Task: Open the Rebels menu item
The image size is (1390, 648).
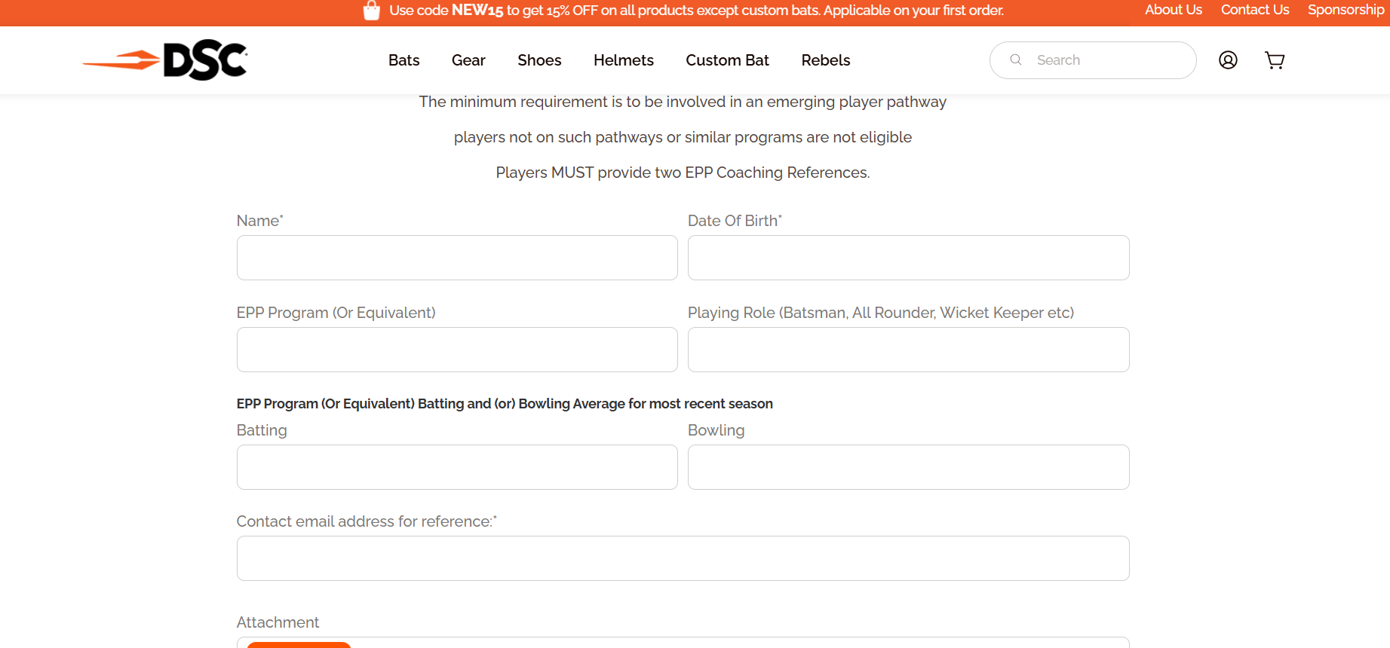Action: [x=826, y=60]
